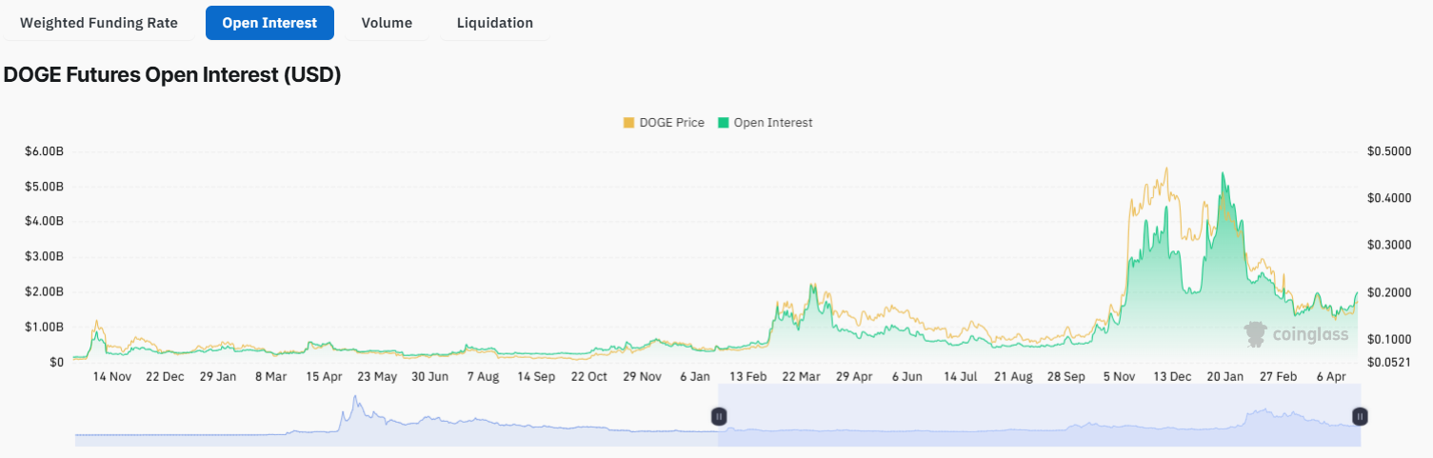Screen dimensions: 1433x458
Task: Click the 14 Jul date label
Action: coord(961,377)
